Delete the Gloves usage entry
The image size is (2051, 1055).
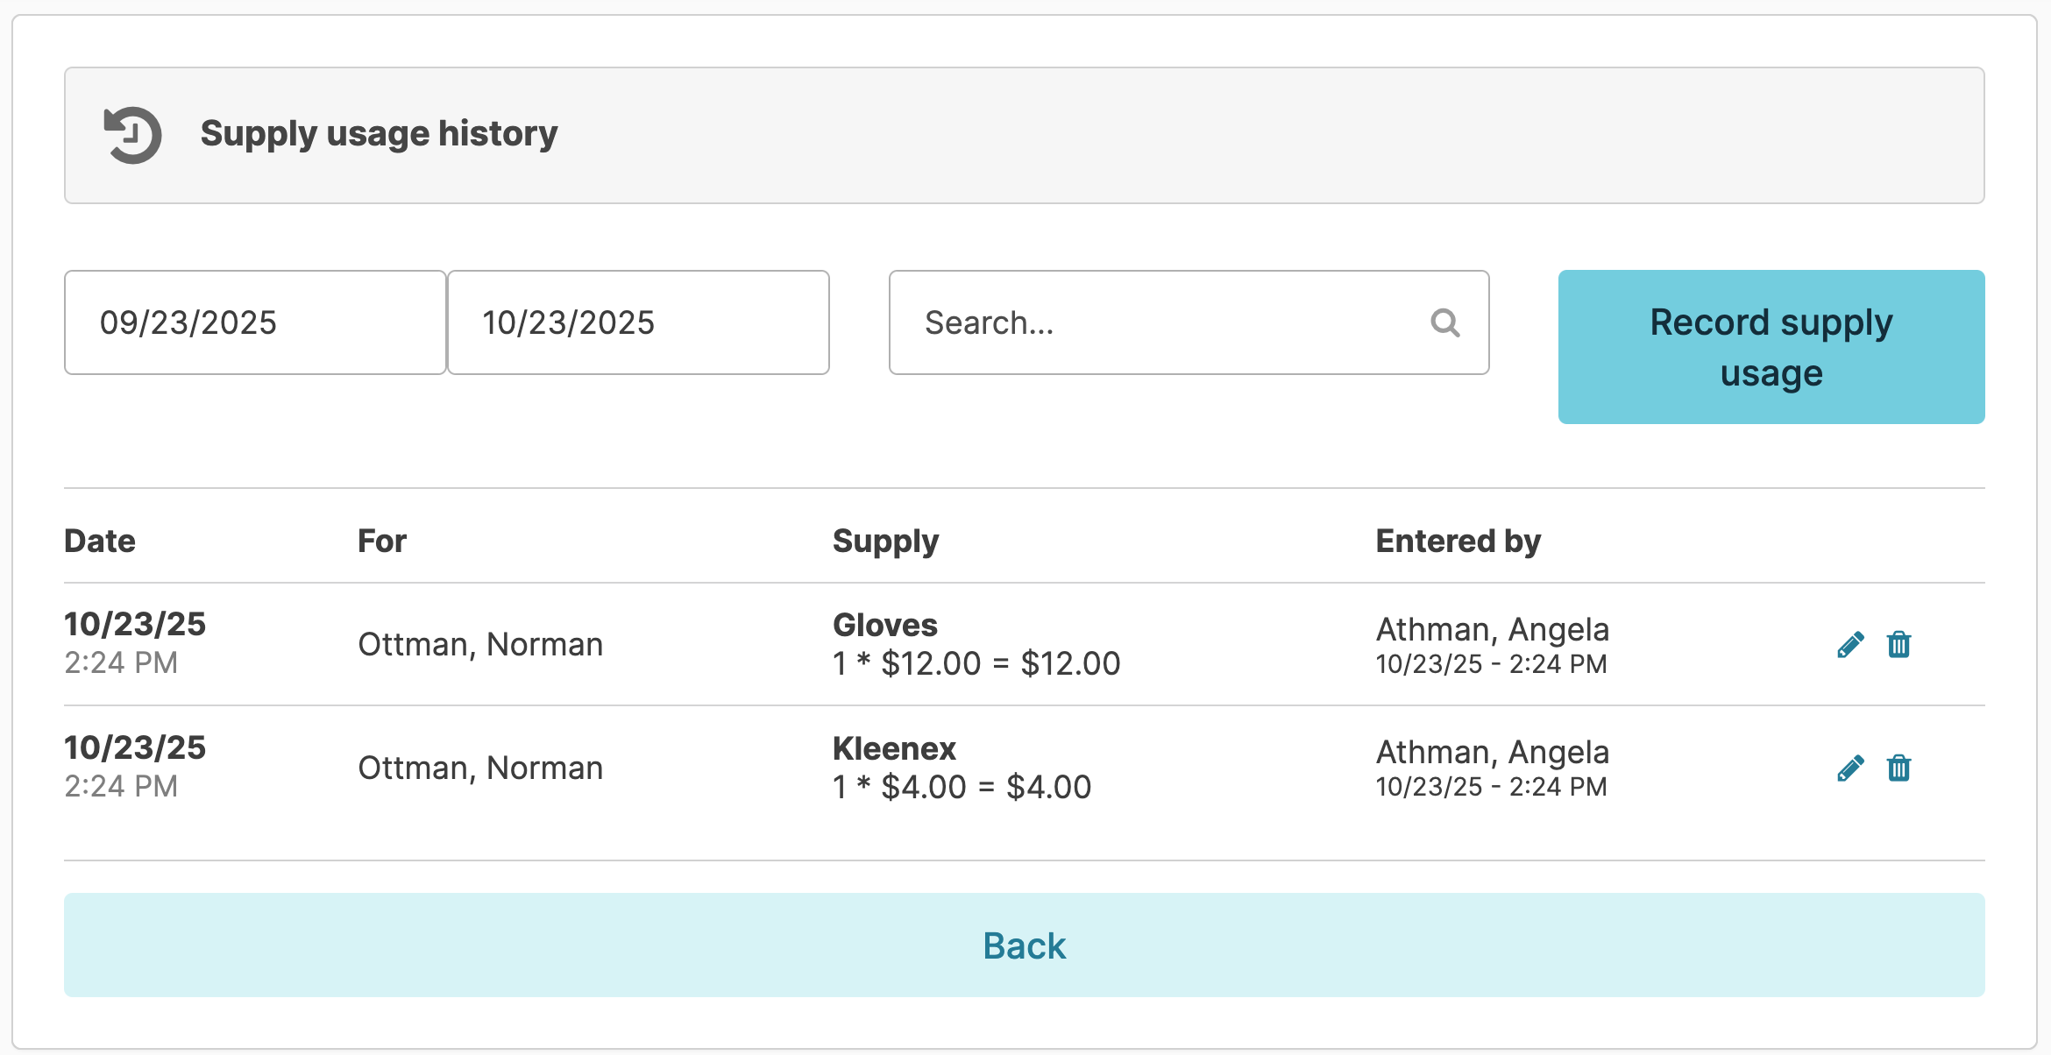(x=1898, y=645)
